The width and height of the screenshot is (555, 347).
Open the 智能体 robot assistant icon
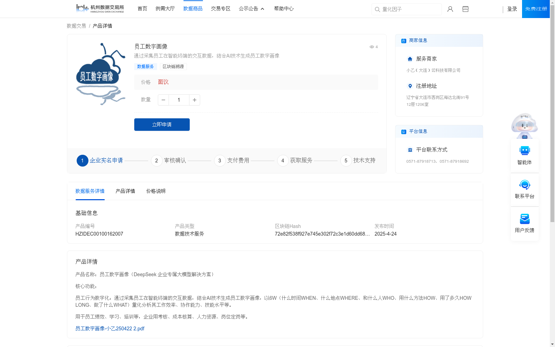(x=524, y=151)
